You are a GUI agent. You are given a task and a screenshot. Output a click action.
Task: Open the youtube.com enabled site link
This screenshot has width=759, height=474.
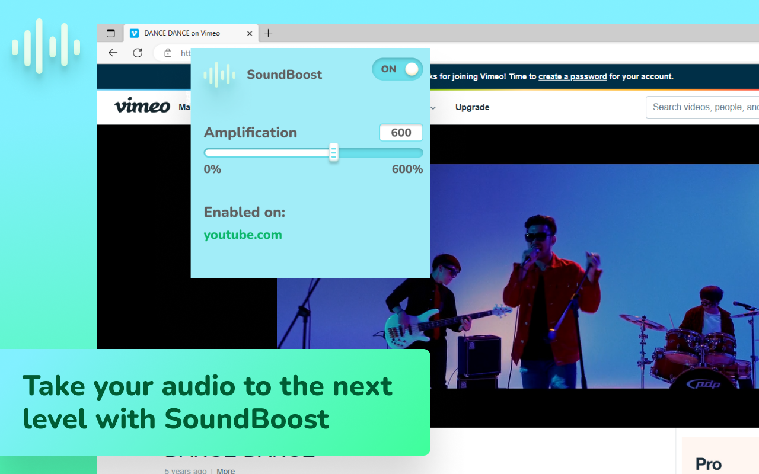tap(243, 235)
